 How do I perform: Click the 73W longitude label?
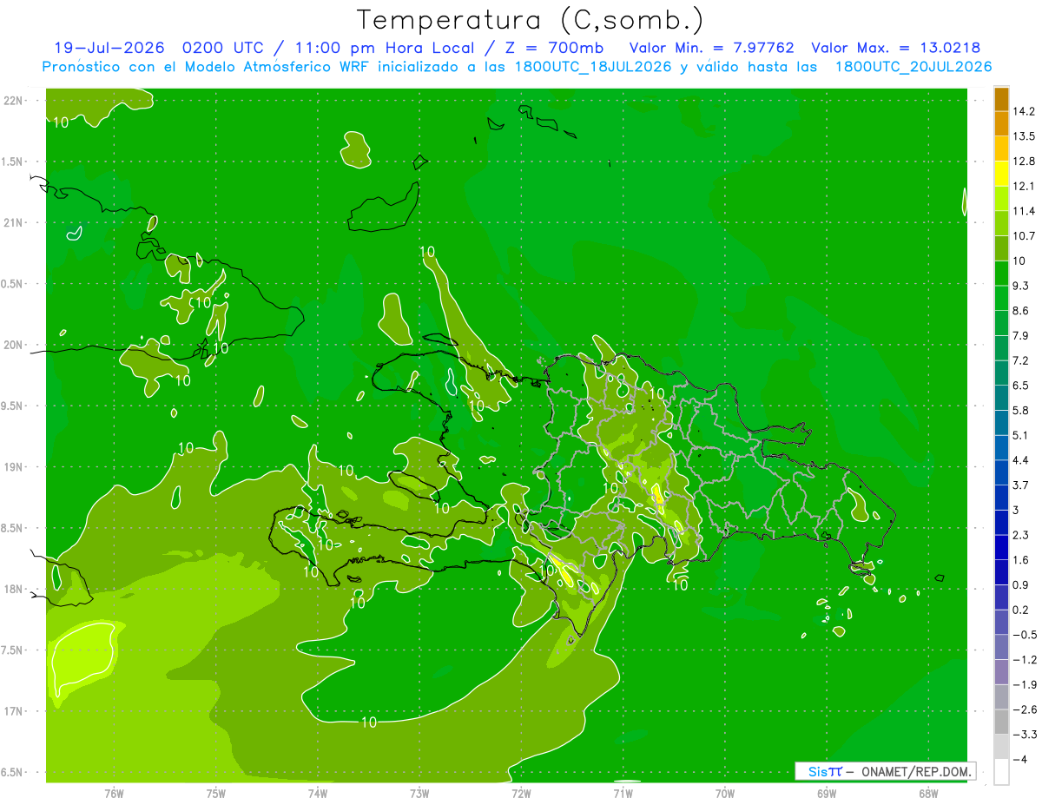[x=419, y=793]
